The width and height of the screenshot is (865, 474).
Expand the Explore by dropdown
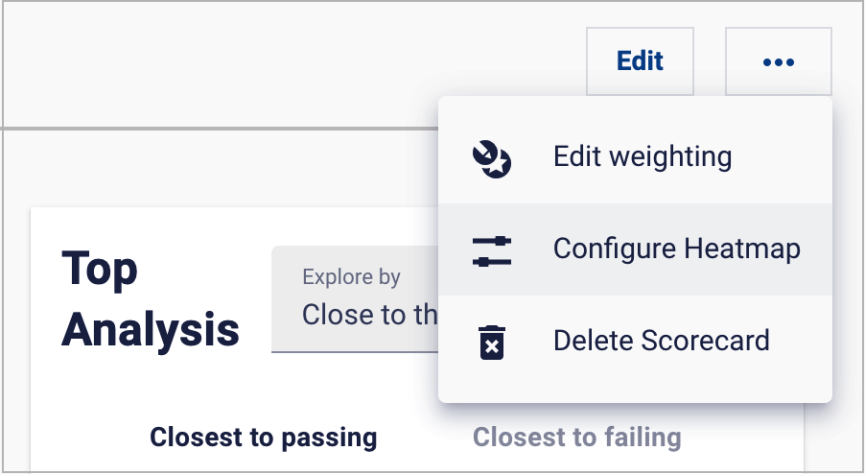355,299
